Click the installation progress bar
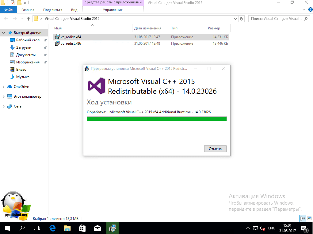This screenshot has height=234, width=313. pyautogui.click(x=157, y=119)
